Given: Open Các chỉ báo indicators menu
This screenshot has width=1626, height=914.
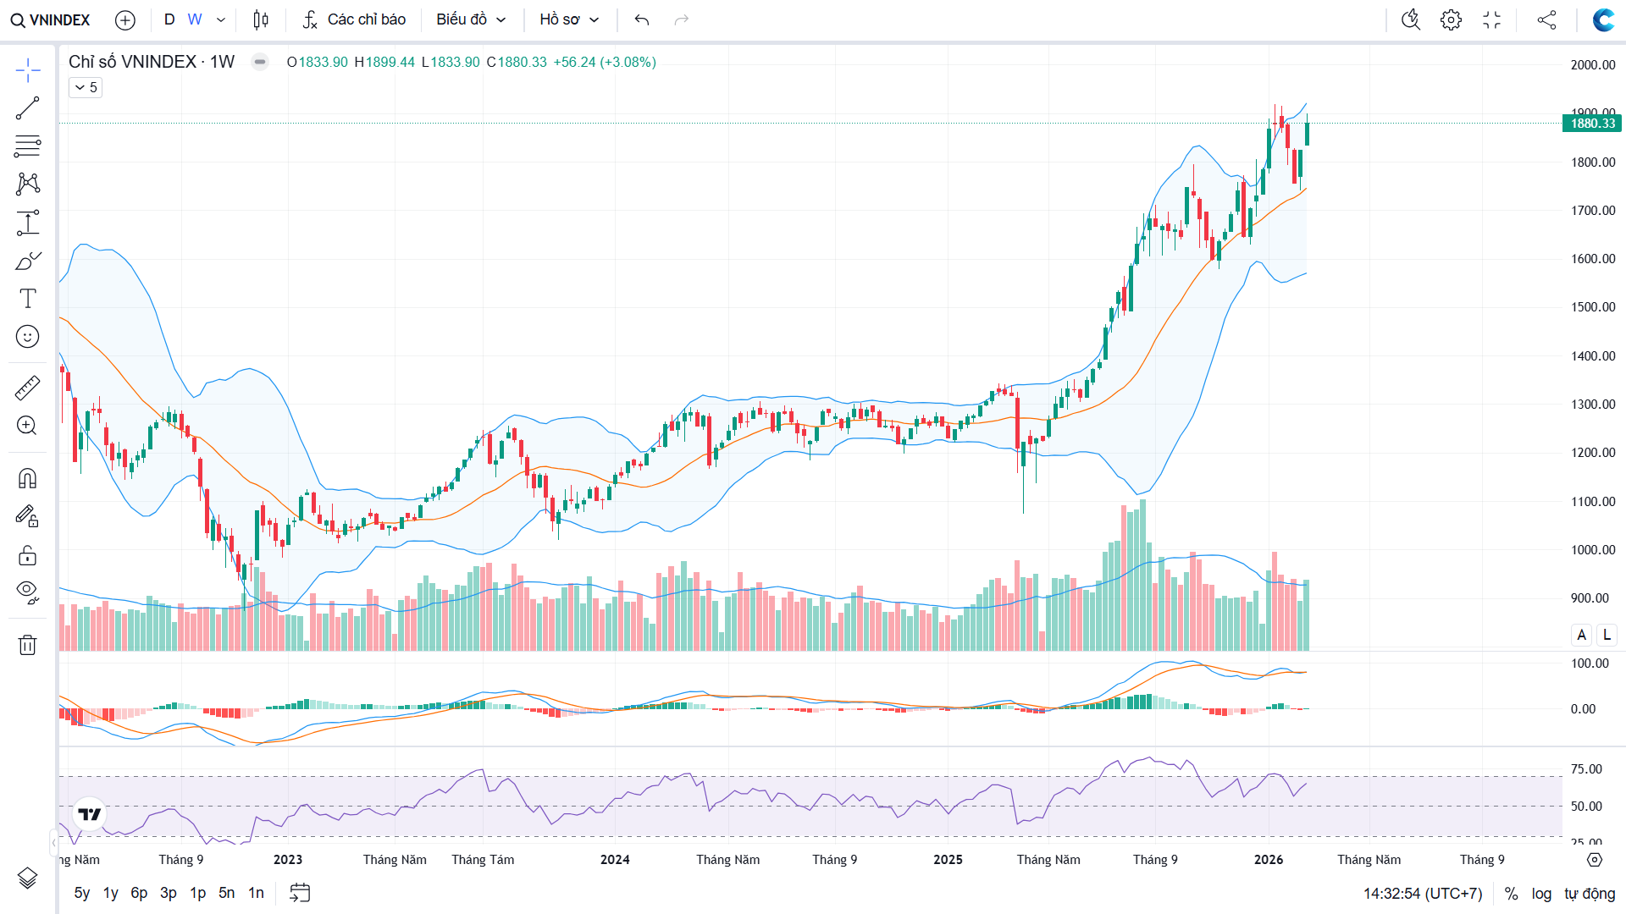Looking at the screenshot, I should 355,19.
